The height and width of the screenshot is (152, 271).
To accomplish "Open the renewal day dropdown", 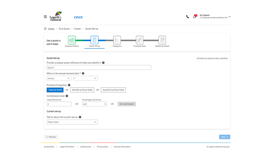I will tap(85, 78).
